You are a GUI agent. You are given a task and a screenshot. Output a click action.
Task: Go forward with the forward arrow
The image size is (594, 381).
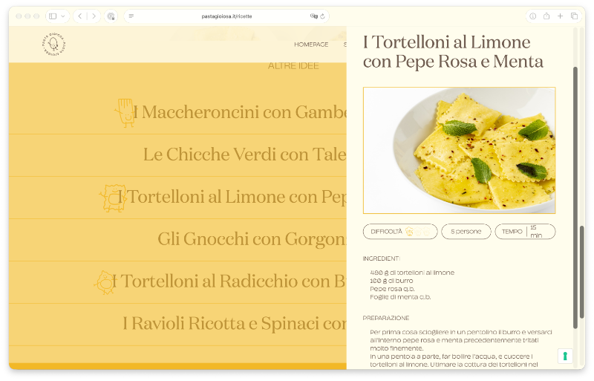coord(94,16)
